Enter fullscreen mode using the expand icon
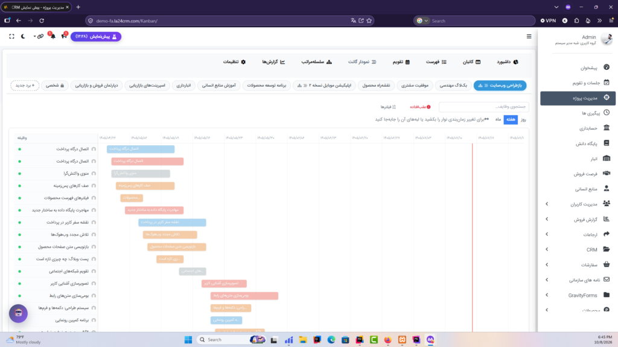This screenshot has height=347, width=618. [x=12, y=36]
